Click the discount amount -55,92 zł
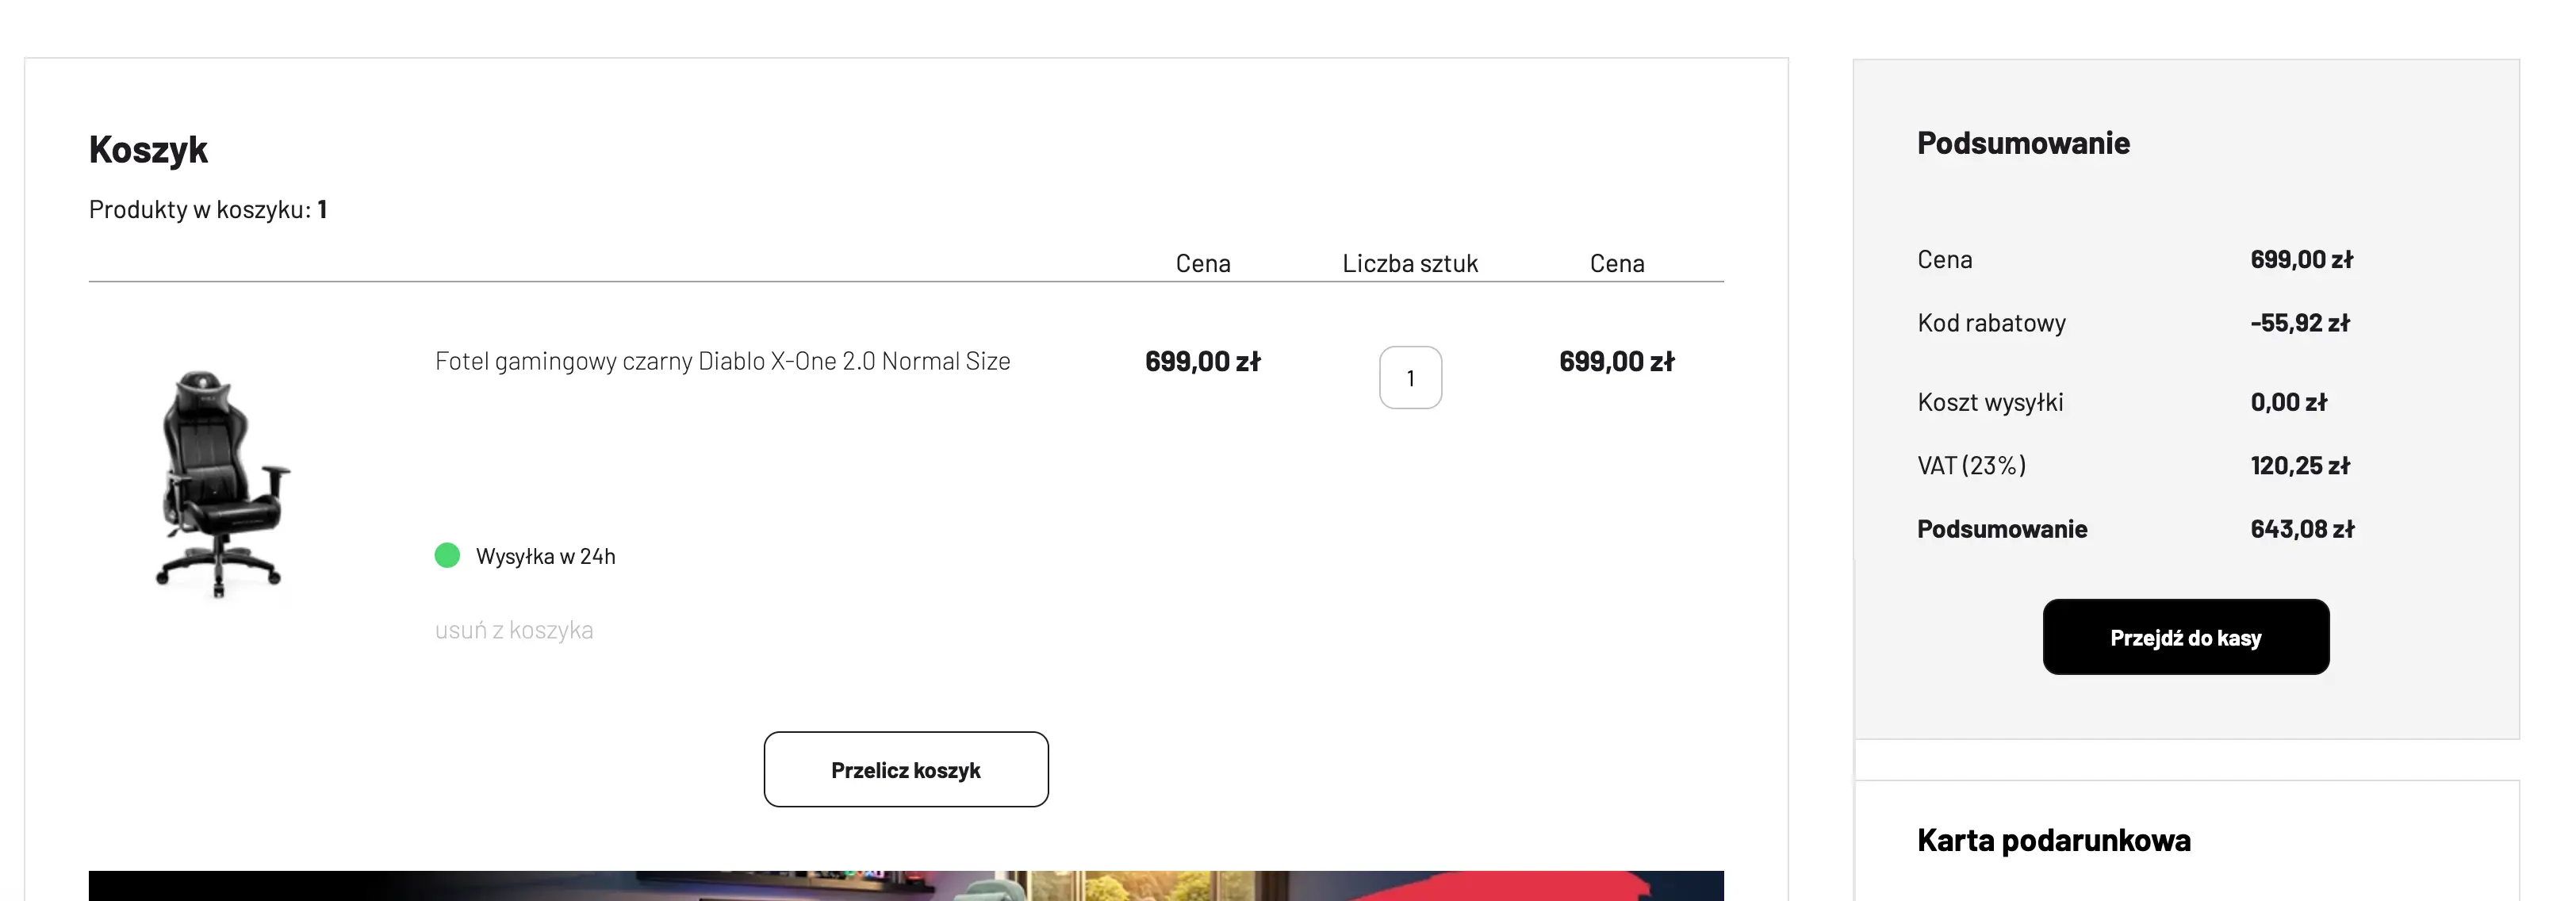 pyautogui.click(x=2299, y=323)
